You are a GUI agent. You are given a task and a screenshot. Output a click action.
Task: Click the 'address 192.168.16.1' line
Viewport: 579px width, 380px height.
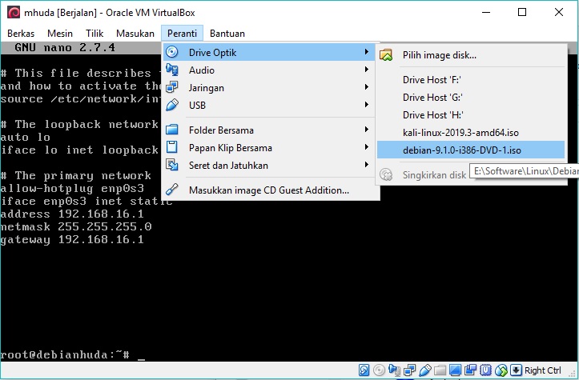72,214
